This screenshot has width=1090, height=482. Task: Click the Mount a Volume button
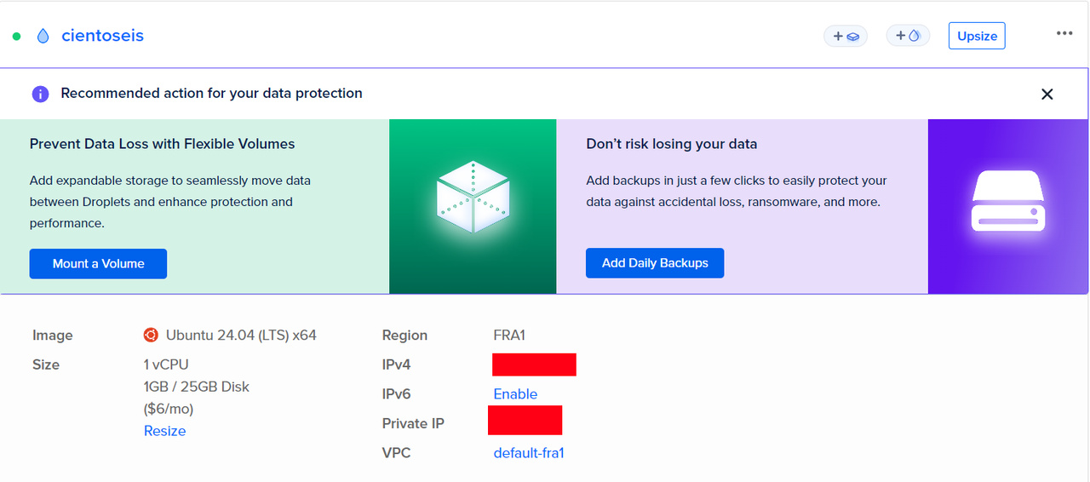[x=98, y=264]
